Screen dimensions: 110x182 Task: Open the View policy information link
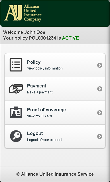(x=45, y=68)
